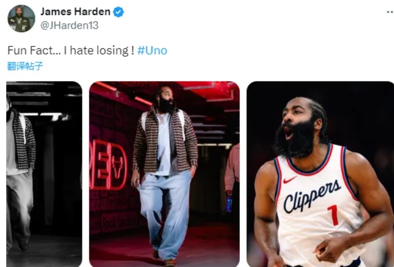Click the neon bull logo sign in middle photo
The image size is (394, 267).
(117, 166)
